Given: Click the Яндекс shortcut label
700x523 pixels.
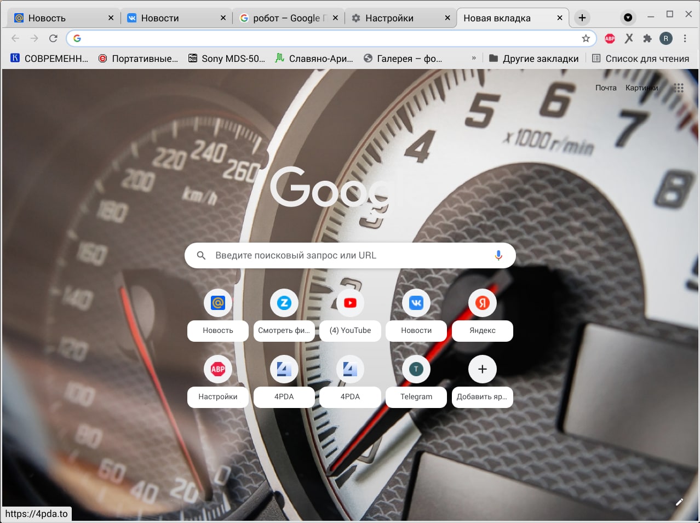Looking at the screenshot, I should pos(483,330).
